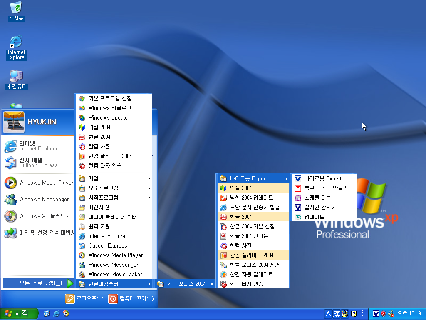Click Show Desktop quick launch icon
Viewport: 426px width, 320px height.
[x=47, y=313]
